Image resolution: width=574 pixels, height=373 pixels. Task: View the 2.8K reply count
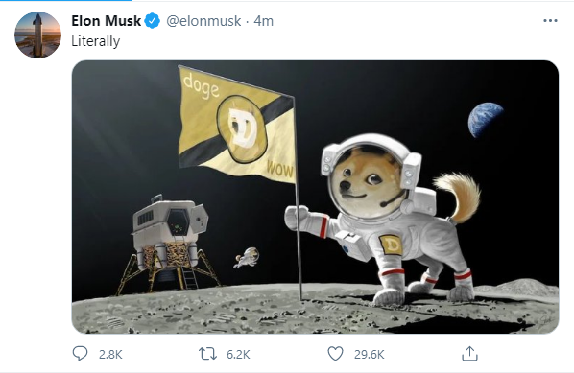point(110,355)
